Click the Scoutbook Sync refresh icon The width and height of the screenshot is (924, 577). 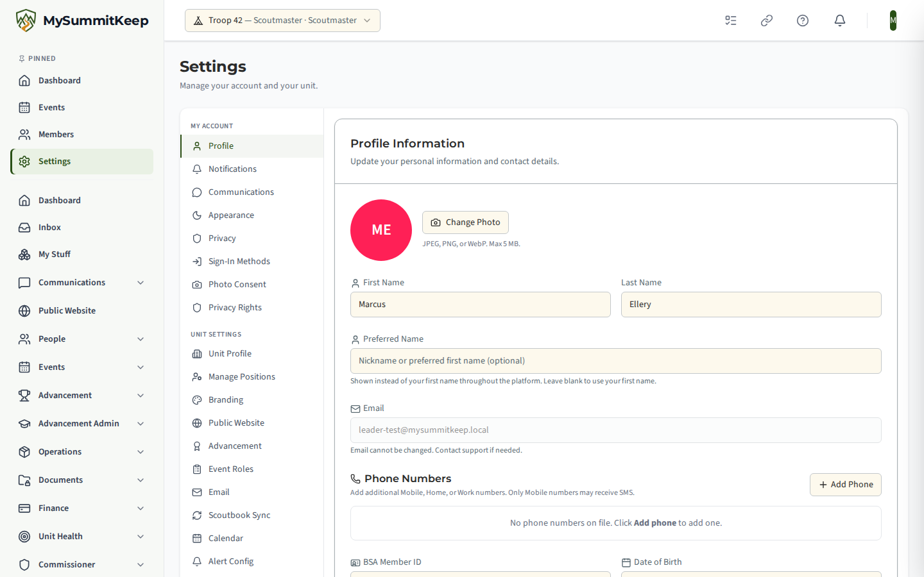pyautogui.click(x=197, y=515)
